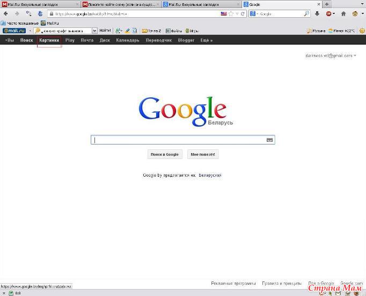Select the Google tab
The image size is (366, 296).
tap(282, 4)
